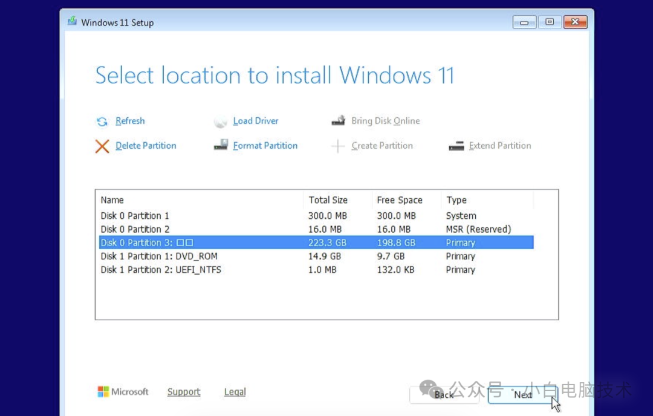Click the plus icon for Create Partition

coord(338,146)
